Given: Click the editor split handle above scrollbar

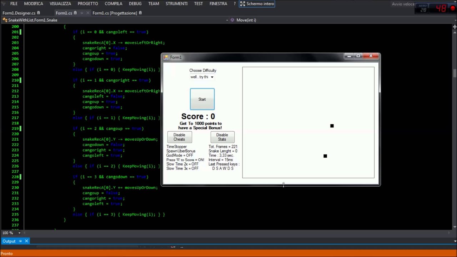Looking at the screenshot, I should [455, 27].
